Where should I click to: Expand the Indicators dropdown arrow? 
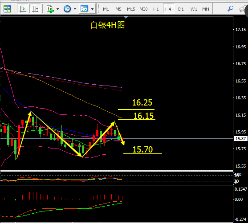point(58,9)
